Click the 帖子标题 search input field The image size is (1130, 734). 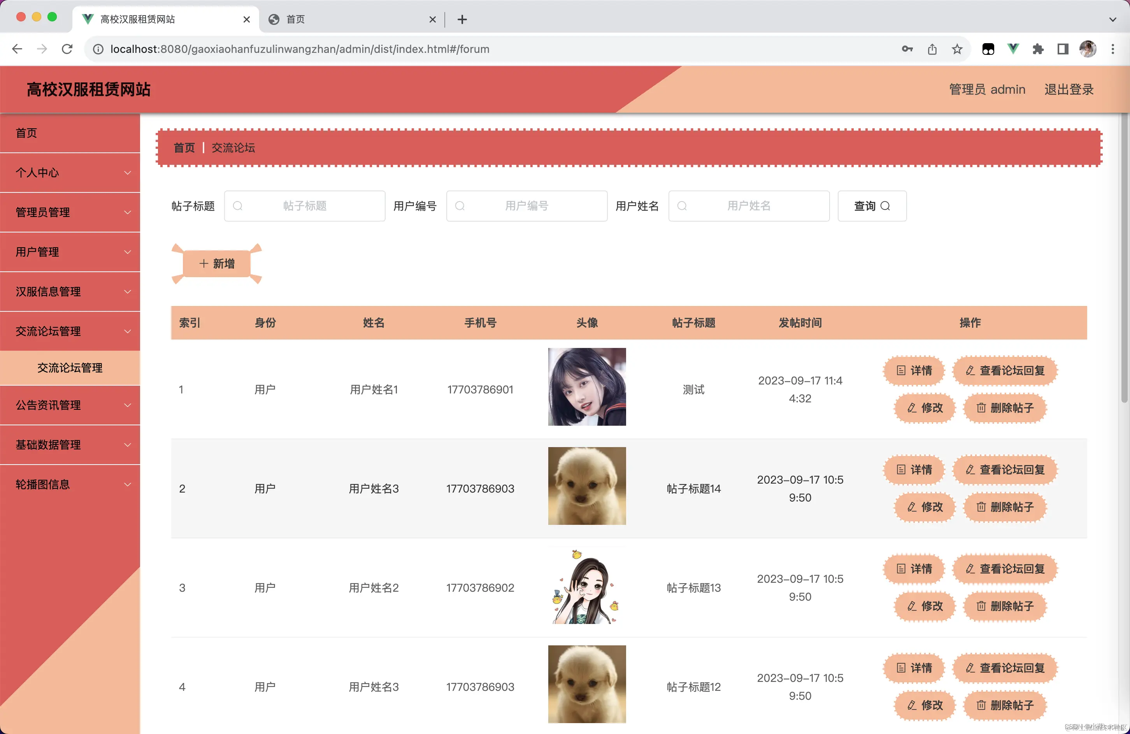305,206
